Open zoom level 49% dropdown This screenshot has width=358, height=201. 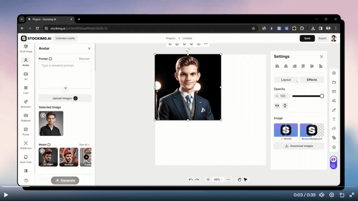point(218,180)
